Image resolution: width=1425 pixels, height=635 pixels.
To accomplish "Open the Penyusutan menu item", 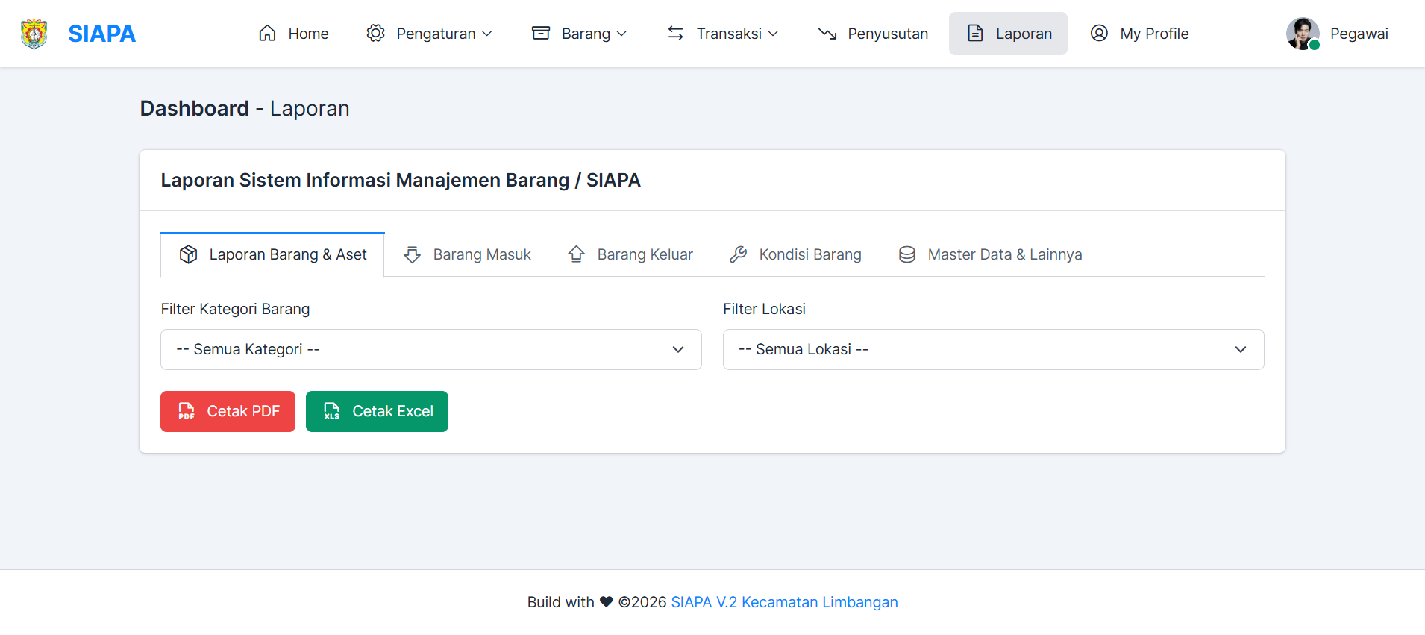I will (x=873, y=34).
